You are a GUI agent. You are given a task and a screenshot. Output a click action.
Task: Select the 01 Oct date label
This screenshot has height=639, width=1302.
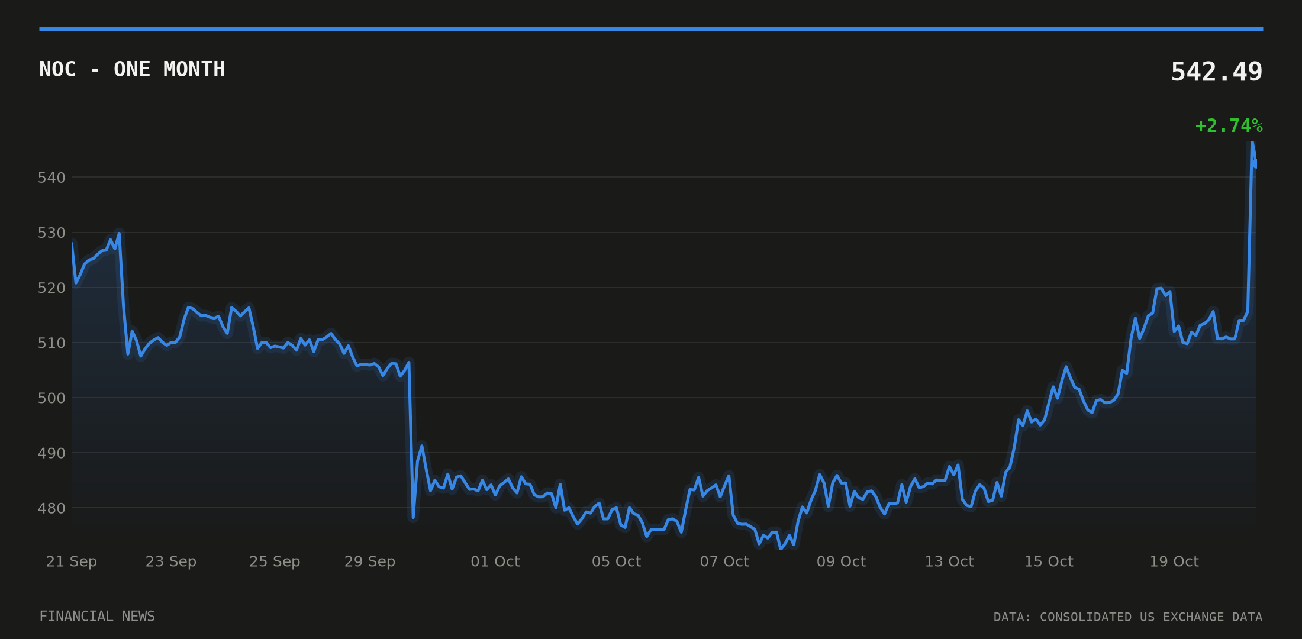click(495, 561)
